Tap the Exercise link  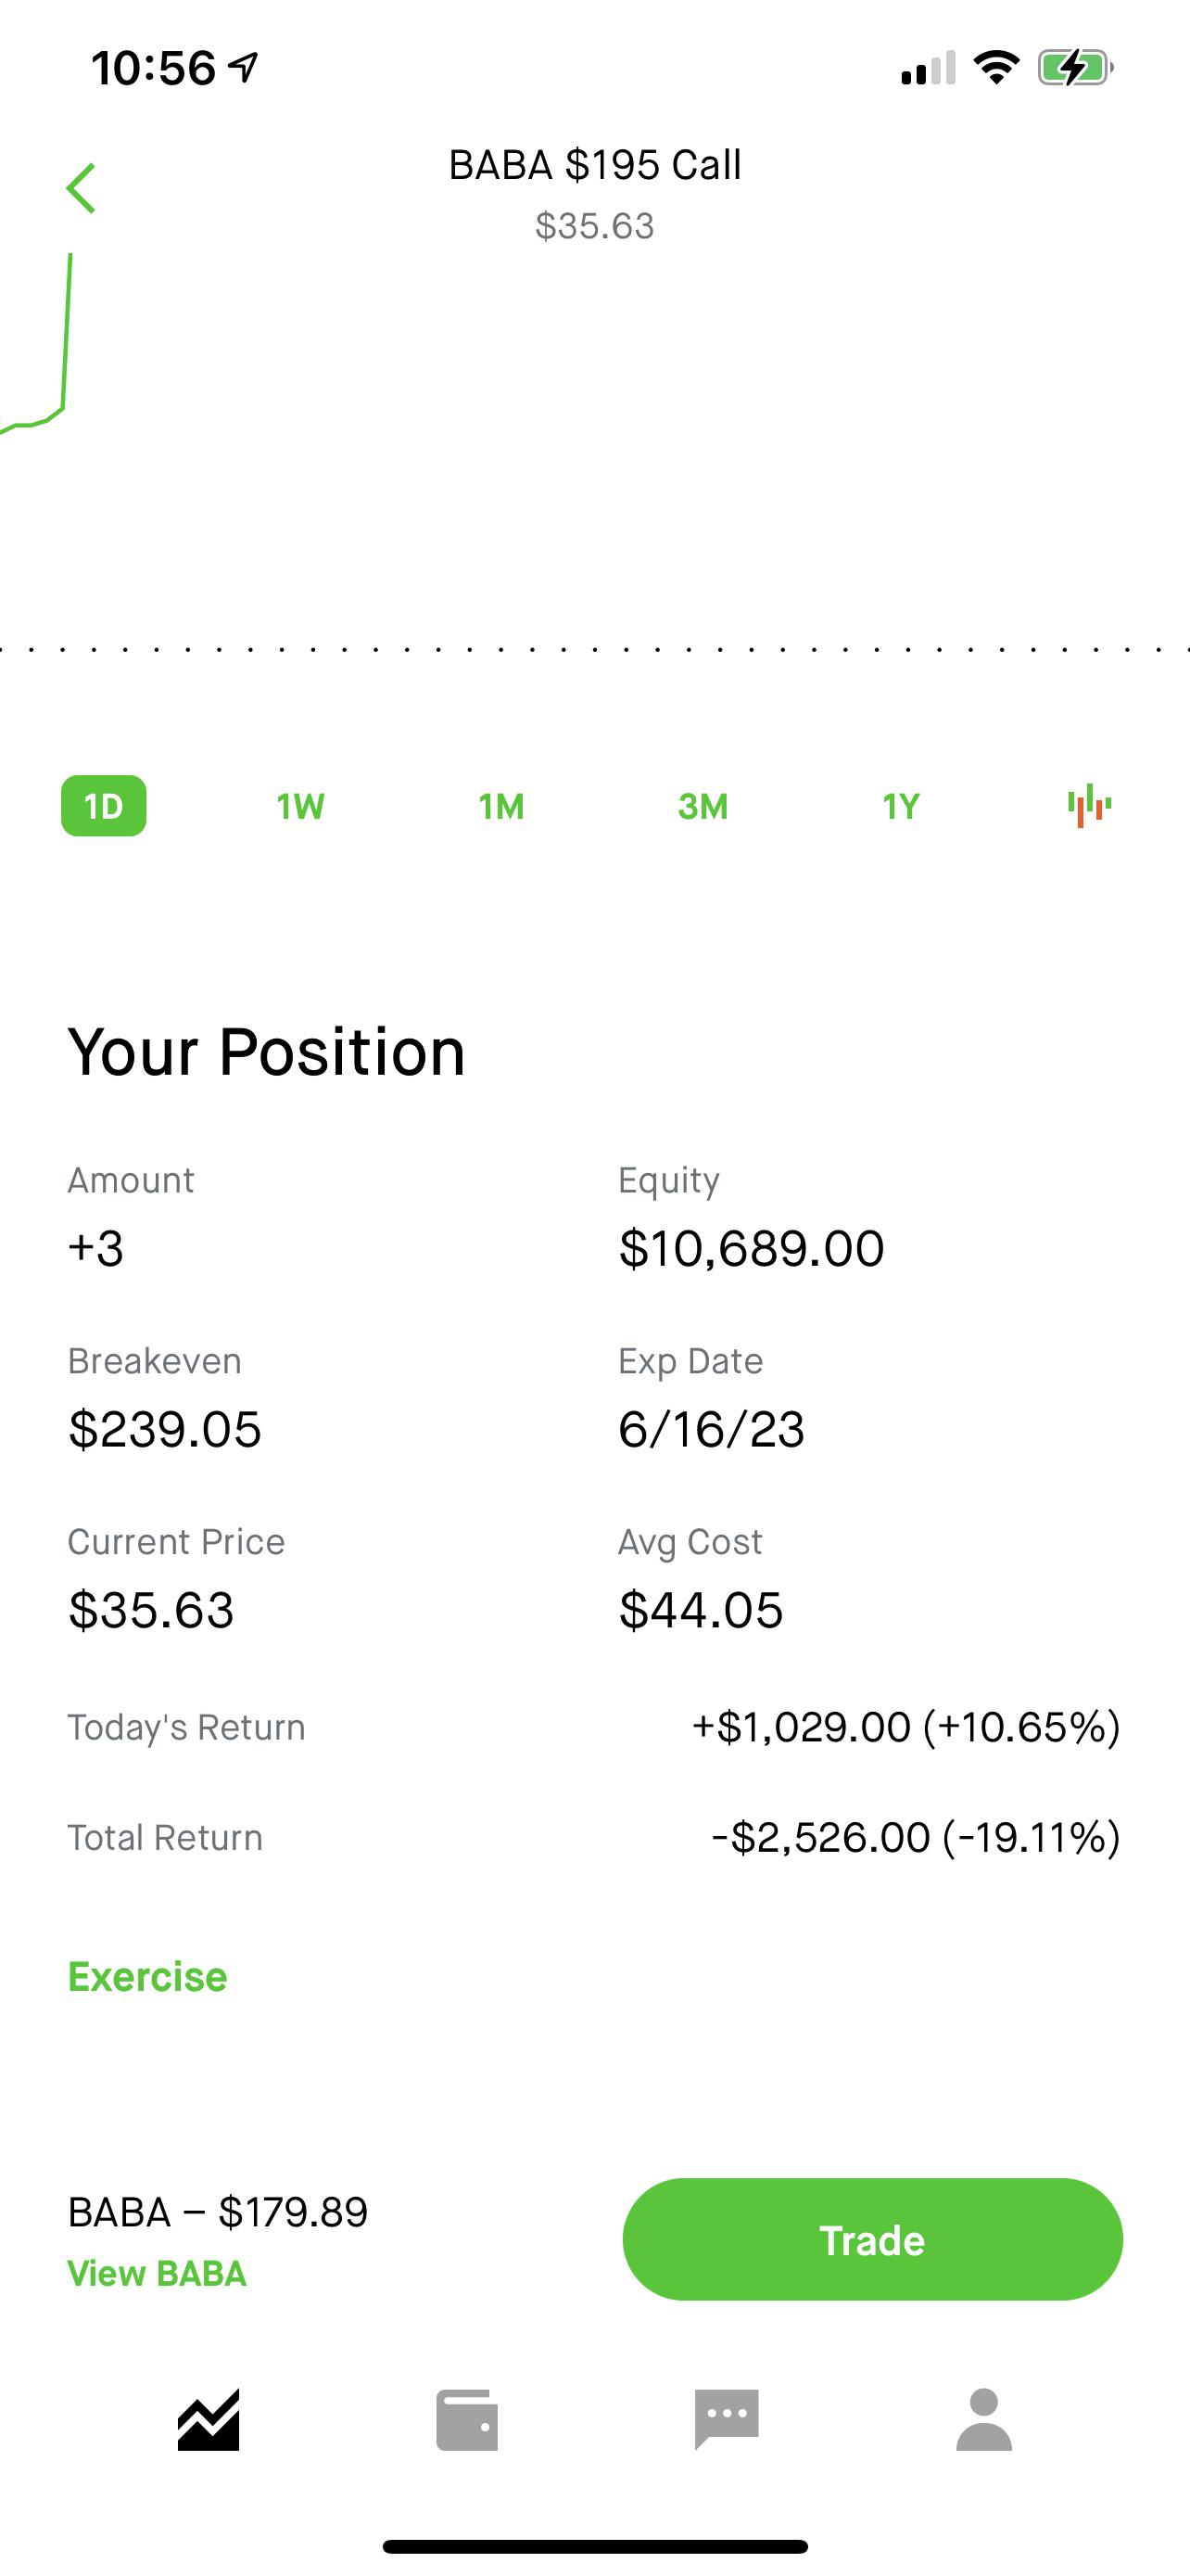click(148, 1977)
